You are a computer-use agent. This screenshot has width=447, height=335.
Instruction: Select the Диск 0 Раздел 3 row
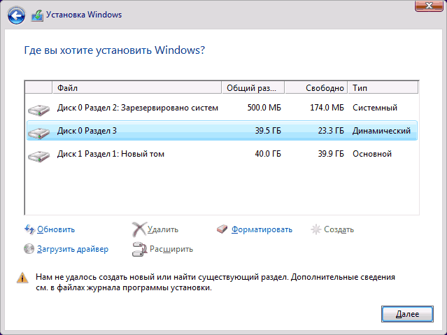[222, 131]
